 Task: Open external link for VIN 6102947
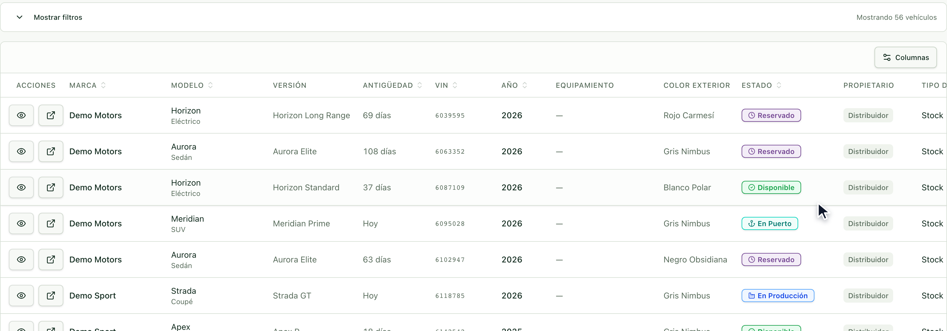51,259
